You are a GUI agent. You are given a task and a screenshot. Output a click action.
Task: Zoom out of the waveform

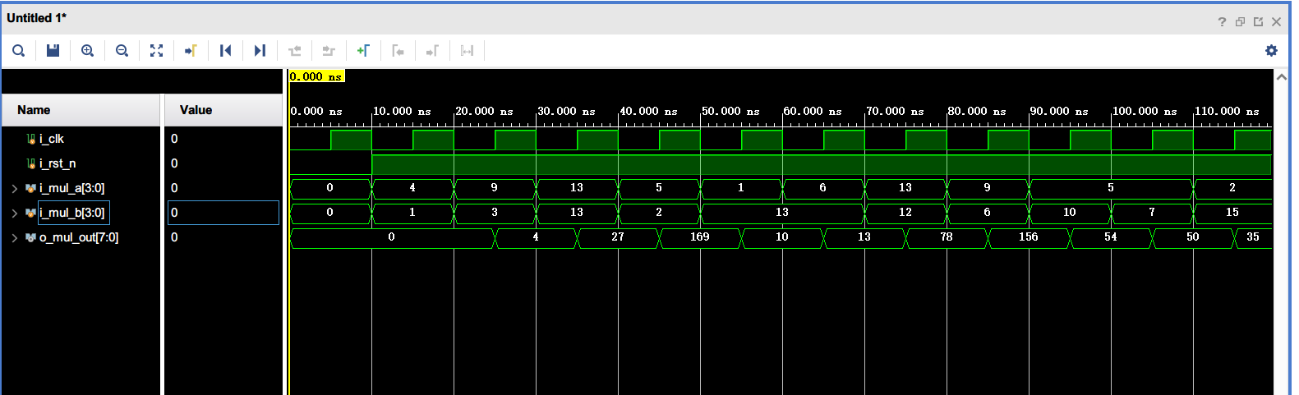(122, 51)
